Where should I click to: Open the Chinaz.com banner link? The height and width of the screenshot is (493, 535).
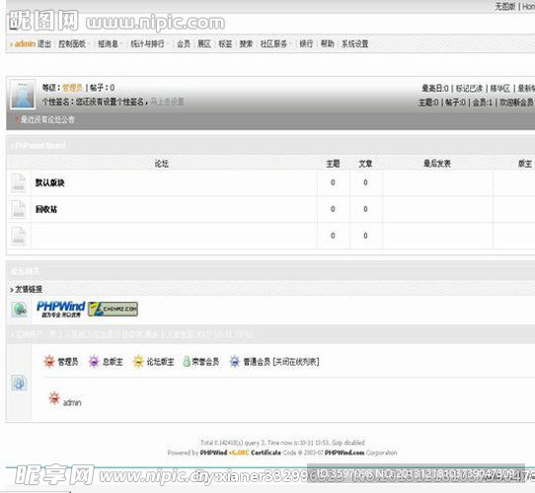click(113, 310)
